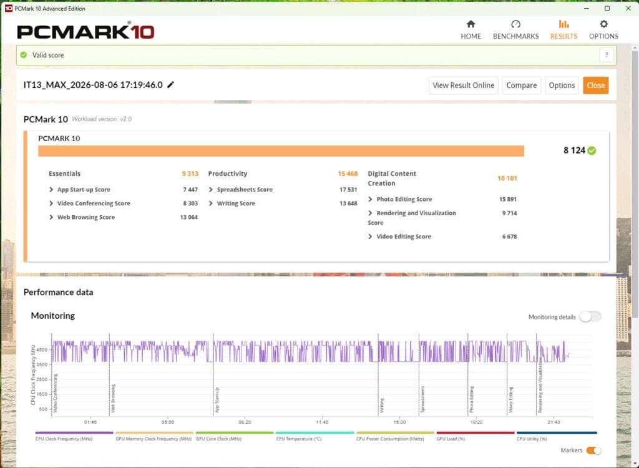639x468 pixels.
Task: Click the Options button beside Compare
Action: click(x=562, y=85)
